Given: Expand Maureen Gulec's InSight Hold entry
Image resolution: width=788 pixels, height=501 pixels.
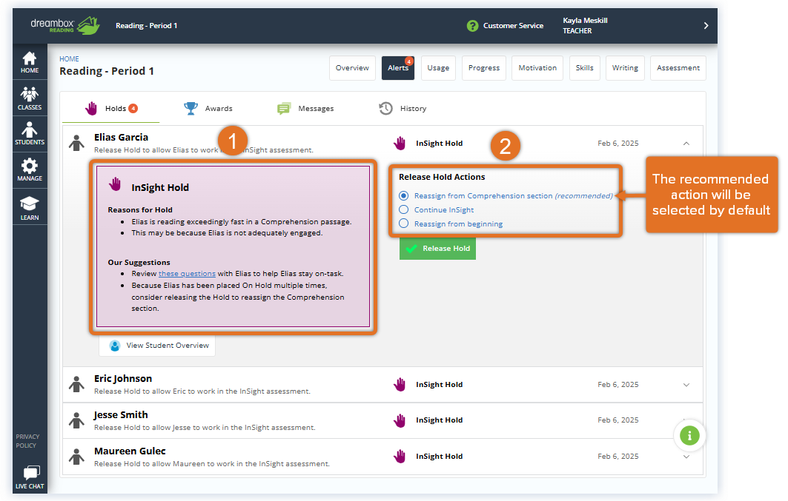Looking at the screenshot, I should click(686, 456).
